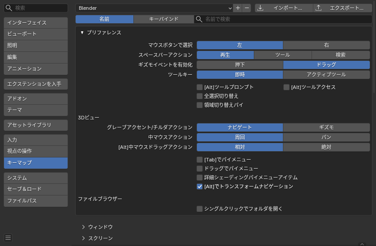Enable 詳細シェーディングパイメニューアイテム checkbox

pos(200,178)
